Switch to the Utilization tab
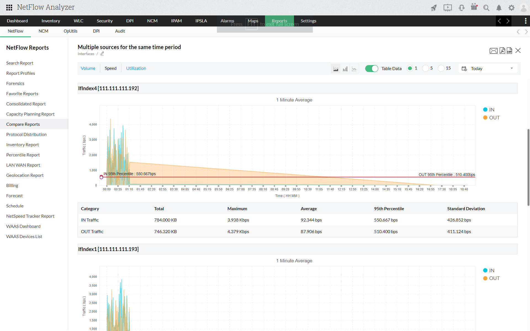Screen dimensions: 530x331 pyautogui.click(x=136, y=68)
